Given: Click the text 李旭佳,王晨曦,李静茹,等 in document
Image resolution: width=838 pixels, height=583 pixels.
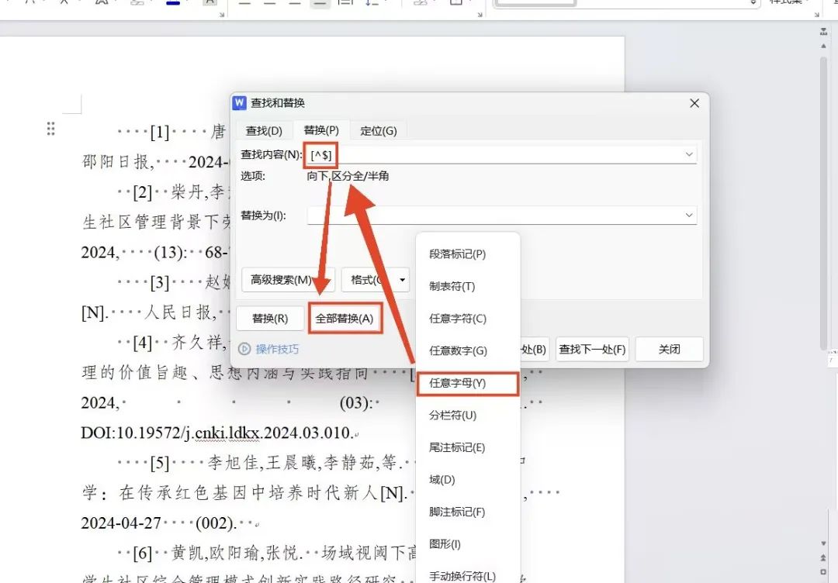Looking at the screenshot, I should pos(302,462).
